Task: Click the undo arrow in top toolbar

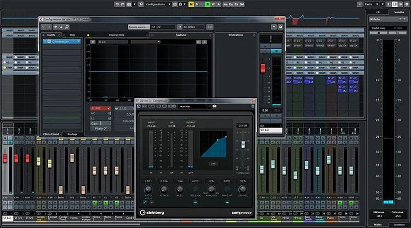Action: 118,4
